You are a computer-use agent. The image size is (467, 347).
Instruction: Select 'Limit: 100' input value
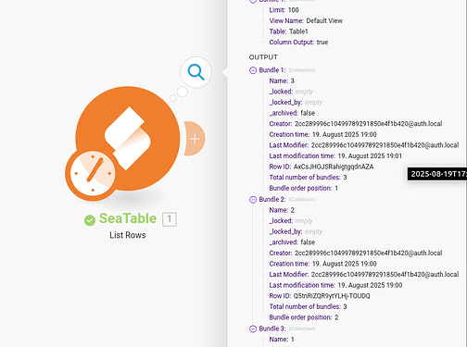(x=293, y=10)
